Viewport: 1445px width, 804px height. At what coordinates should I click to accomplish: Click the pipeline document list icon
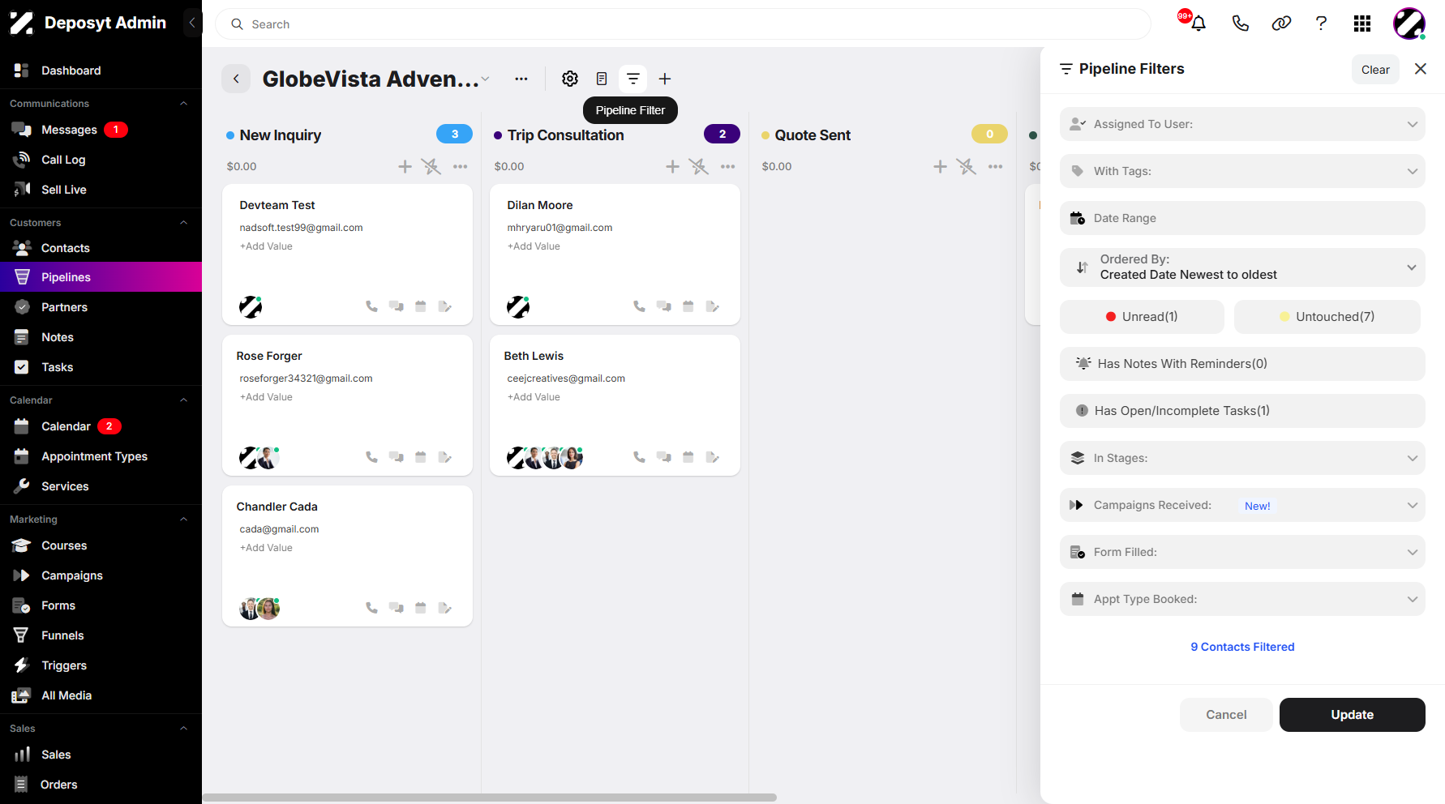coord(602,79)
